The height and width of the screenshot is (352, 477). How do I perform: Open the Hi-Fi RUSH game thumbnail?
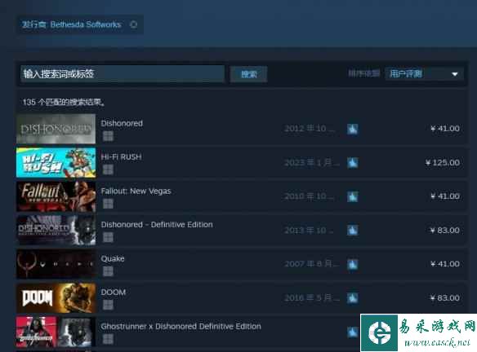click(56, 163)
